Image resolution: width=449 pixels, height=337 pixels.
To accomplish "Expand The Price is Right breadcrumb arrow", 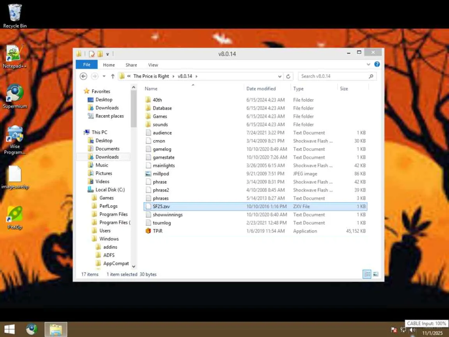I will (173, 76).
